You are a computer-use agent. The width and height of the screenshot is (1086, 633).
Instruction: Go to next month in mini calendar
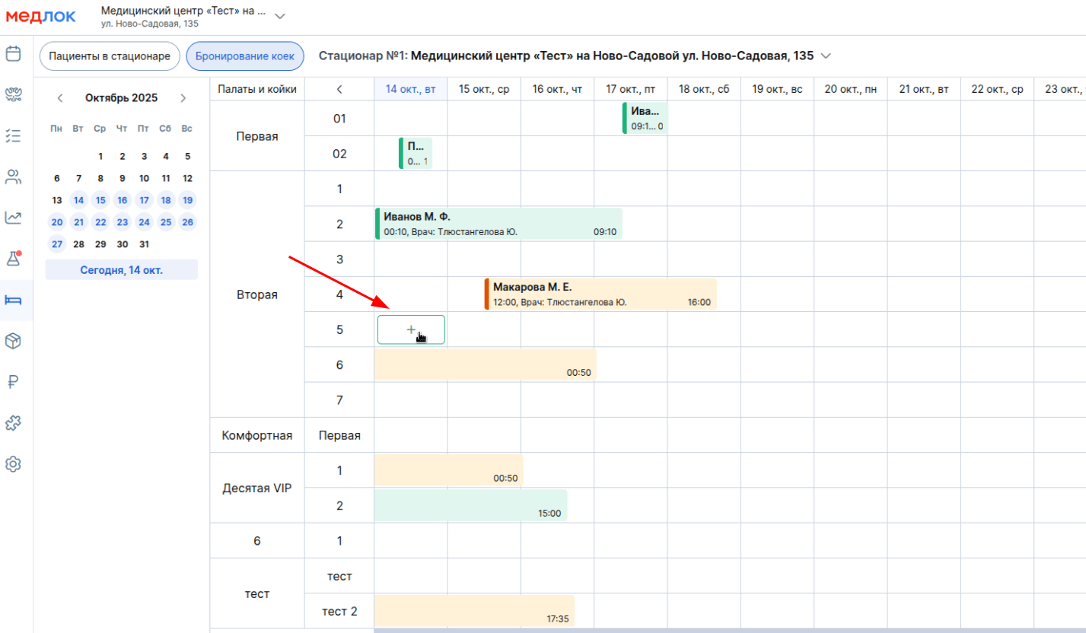point(183,98)
